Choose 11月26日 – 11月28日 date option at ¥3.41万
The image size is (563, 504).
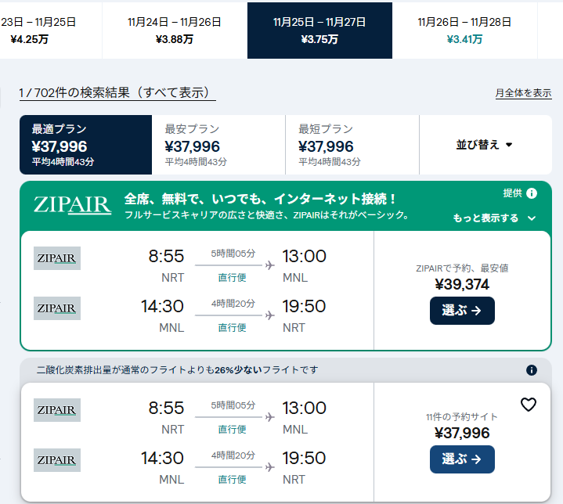pos(464,31)
